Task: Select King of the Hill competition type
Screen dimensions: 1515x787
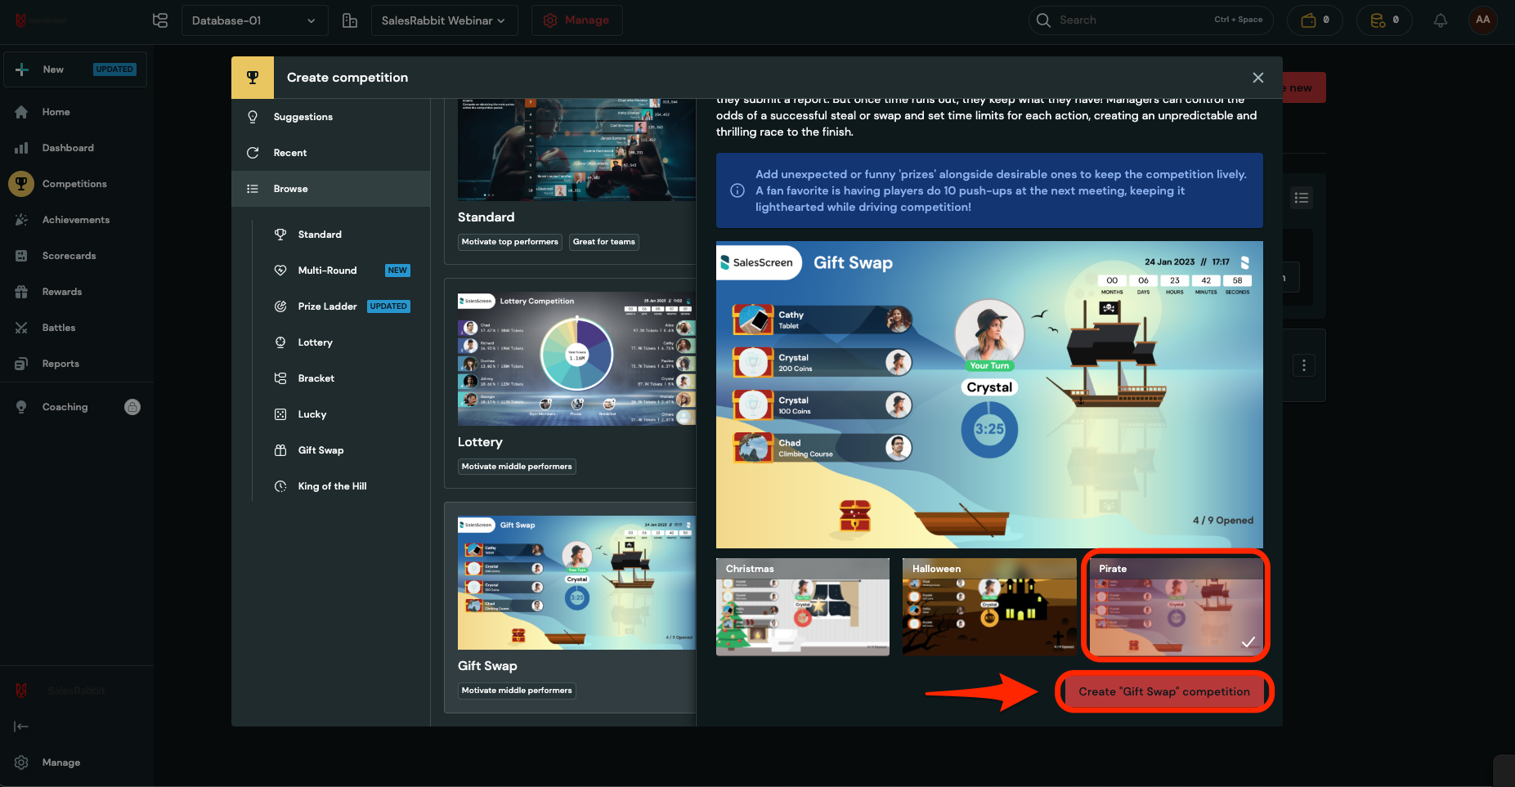Action: [332, 486]
